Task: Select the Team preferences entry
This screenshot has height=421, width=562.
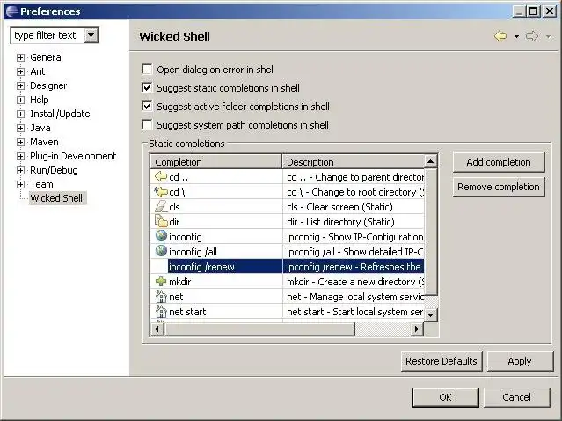Action: (x=41, y=184)
